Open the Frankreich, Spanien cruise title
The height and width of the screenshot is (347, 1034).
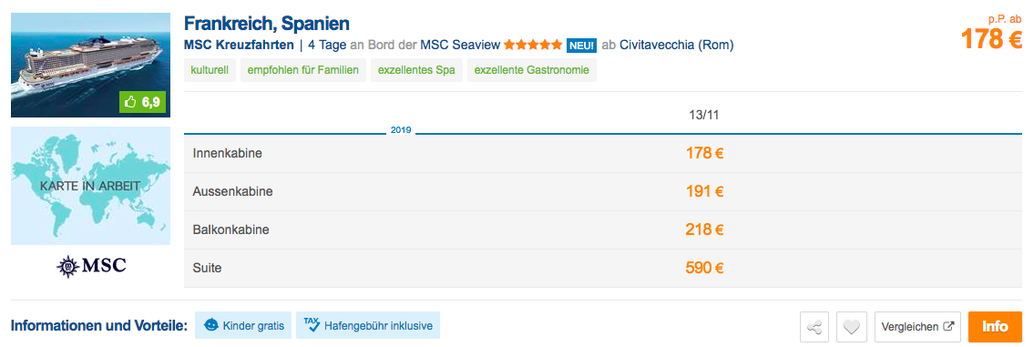coord(266,24)
